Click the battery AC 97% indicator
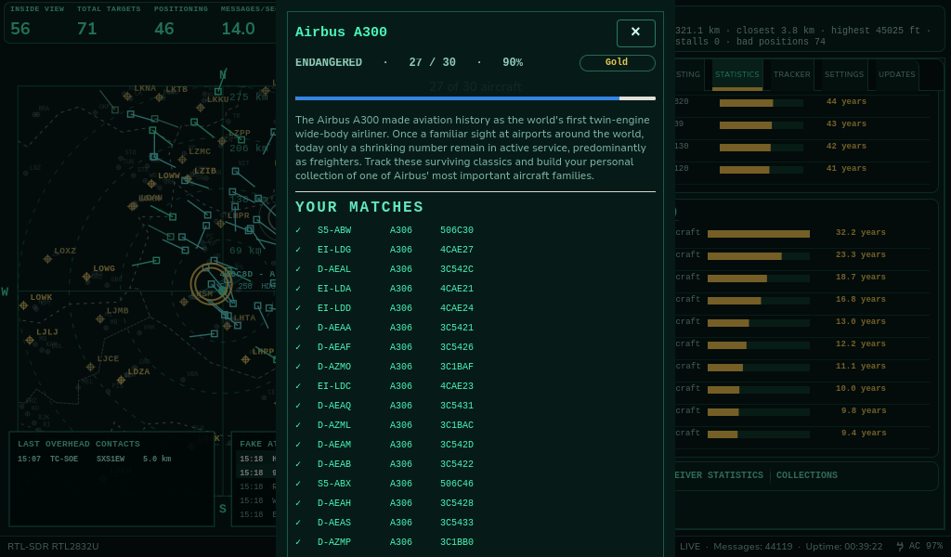The height and width of the screenshot is (557, 951). tap(919, 546)
